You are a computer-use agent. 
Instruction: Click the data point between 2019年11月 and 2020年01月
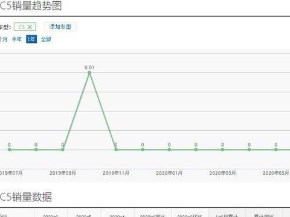[x=143, y=149]
